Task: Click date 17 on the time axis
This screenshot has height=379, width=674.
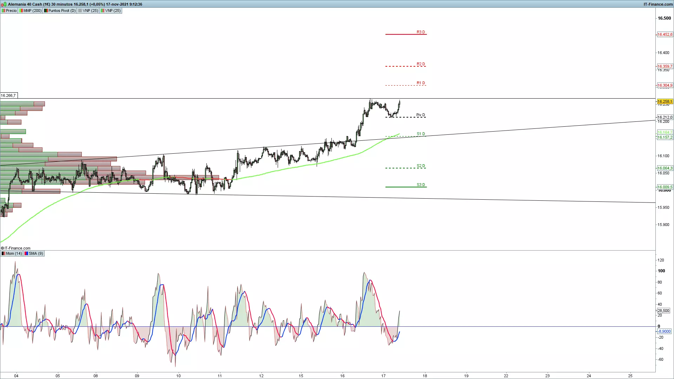Action: click(383, 376)
